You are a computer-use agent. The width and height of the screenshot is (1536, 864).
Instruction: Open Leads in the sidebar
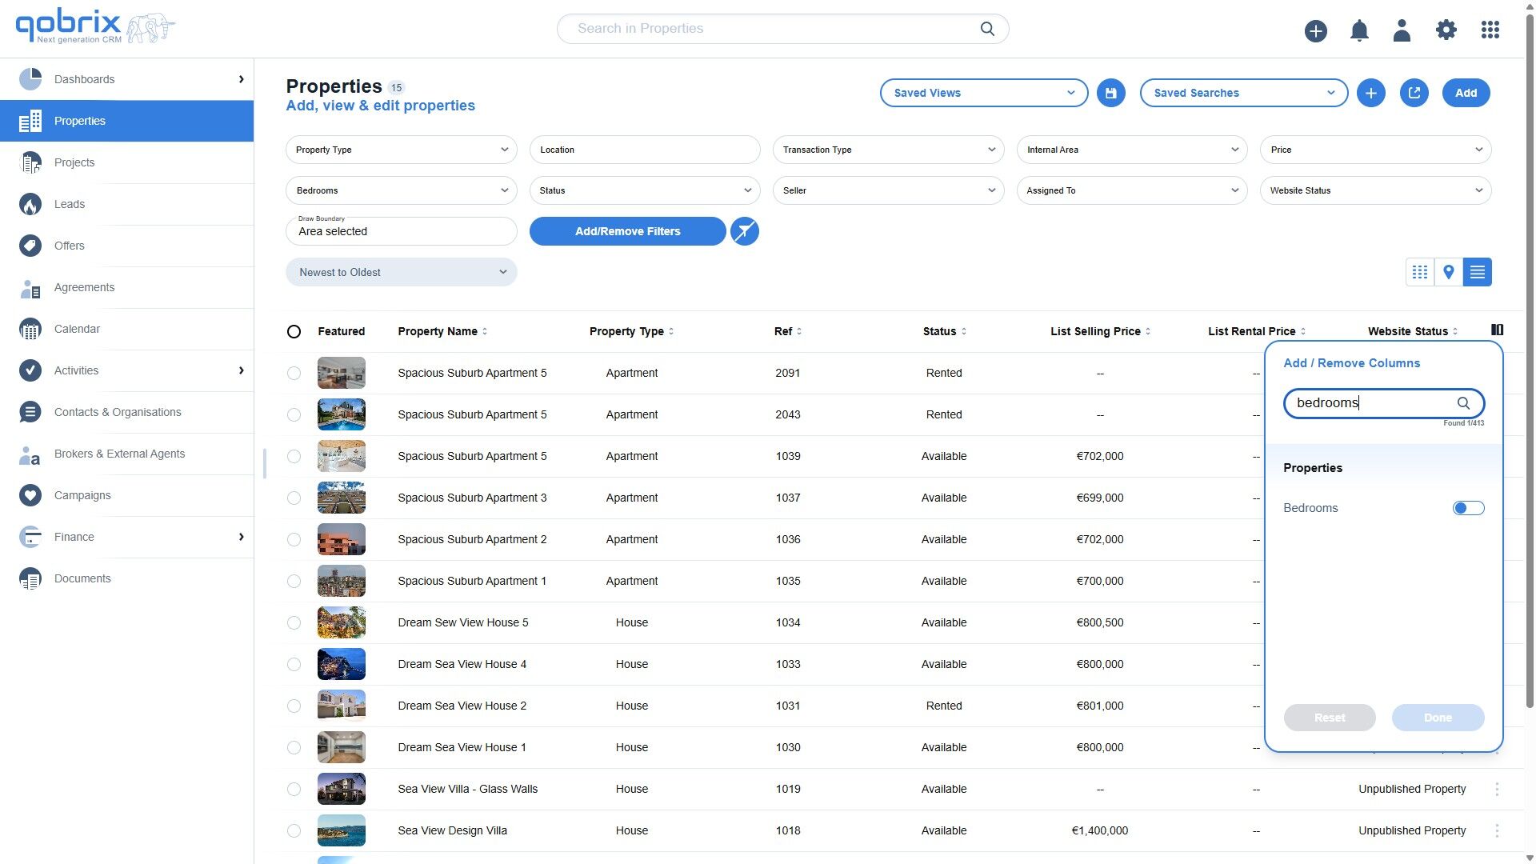(x=70, y=204)
